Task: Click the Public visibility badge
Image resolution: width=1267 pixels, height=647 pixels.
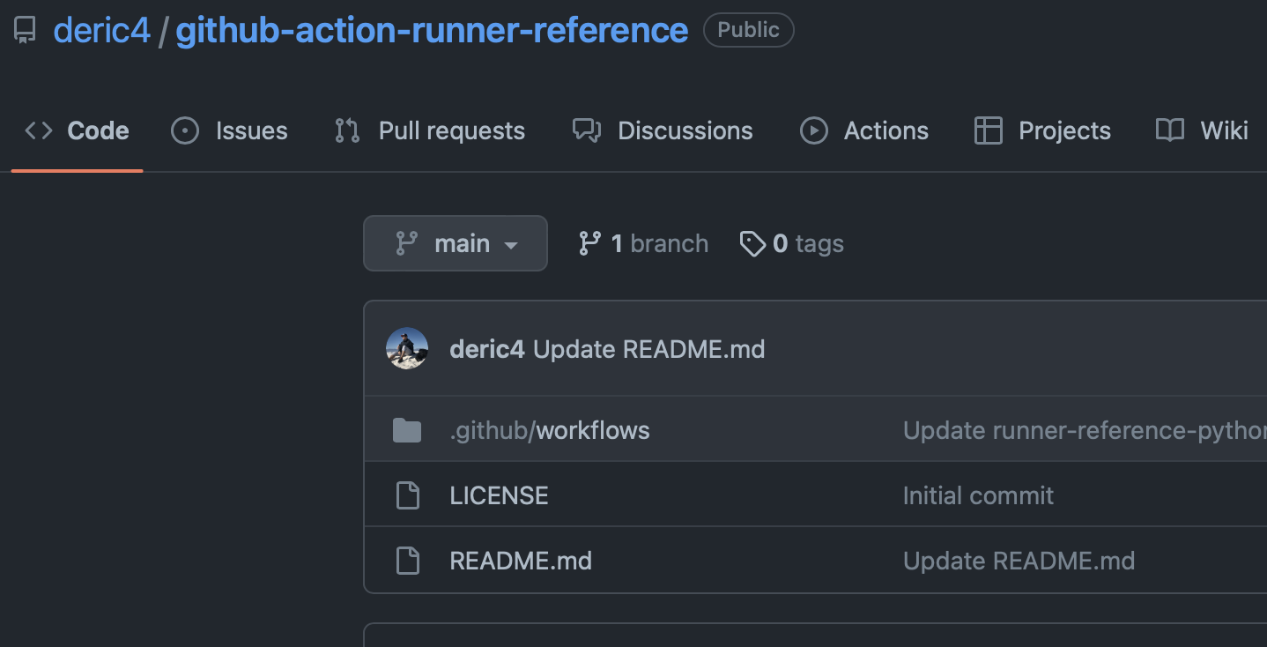Action: click(748, 30)
